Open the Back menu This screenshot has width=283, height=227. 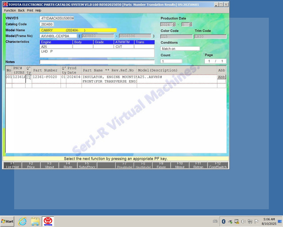coord(21,11)
